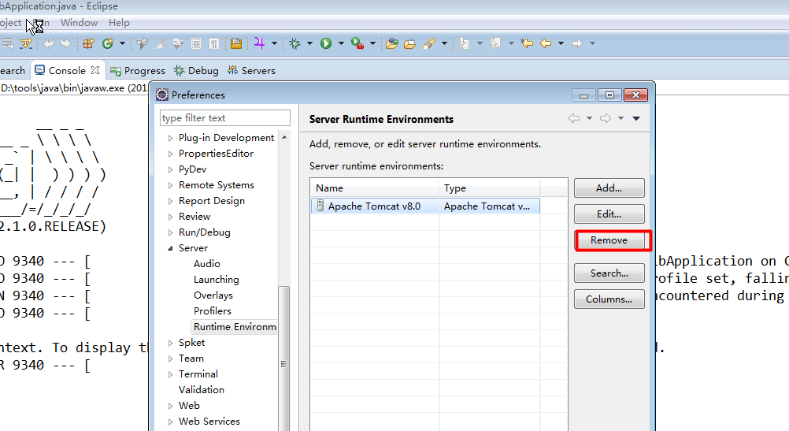Open the Preferences page view menu triangle

636,118
